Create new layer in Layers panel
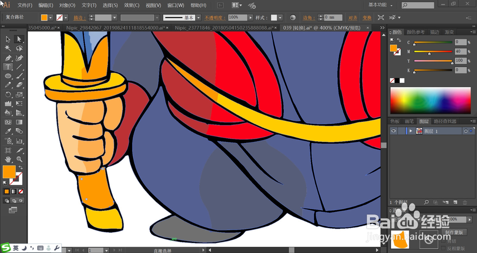 pos(456,202)
